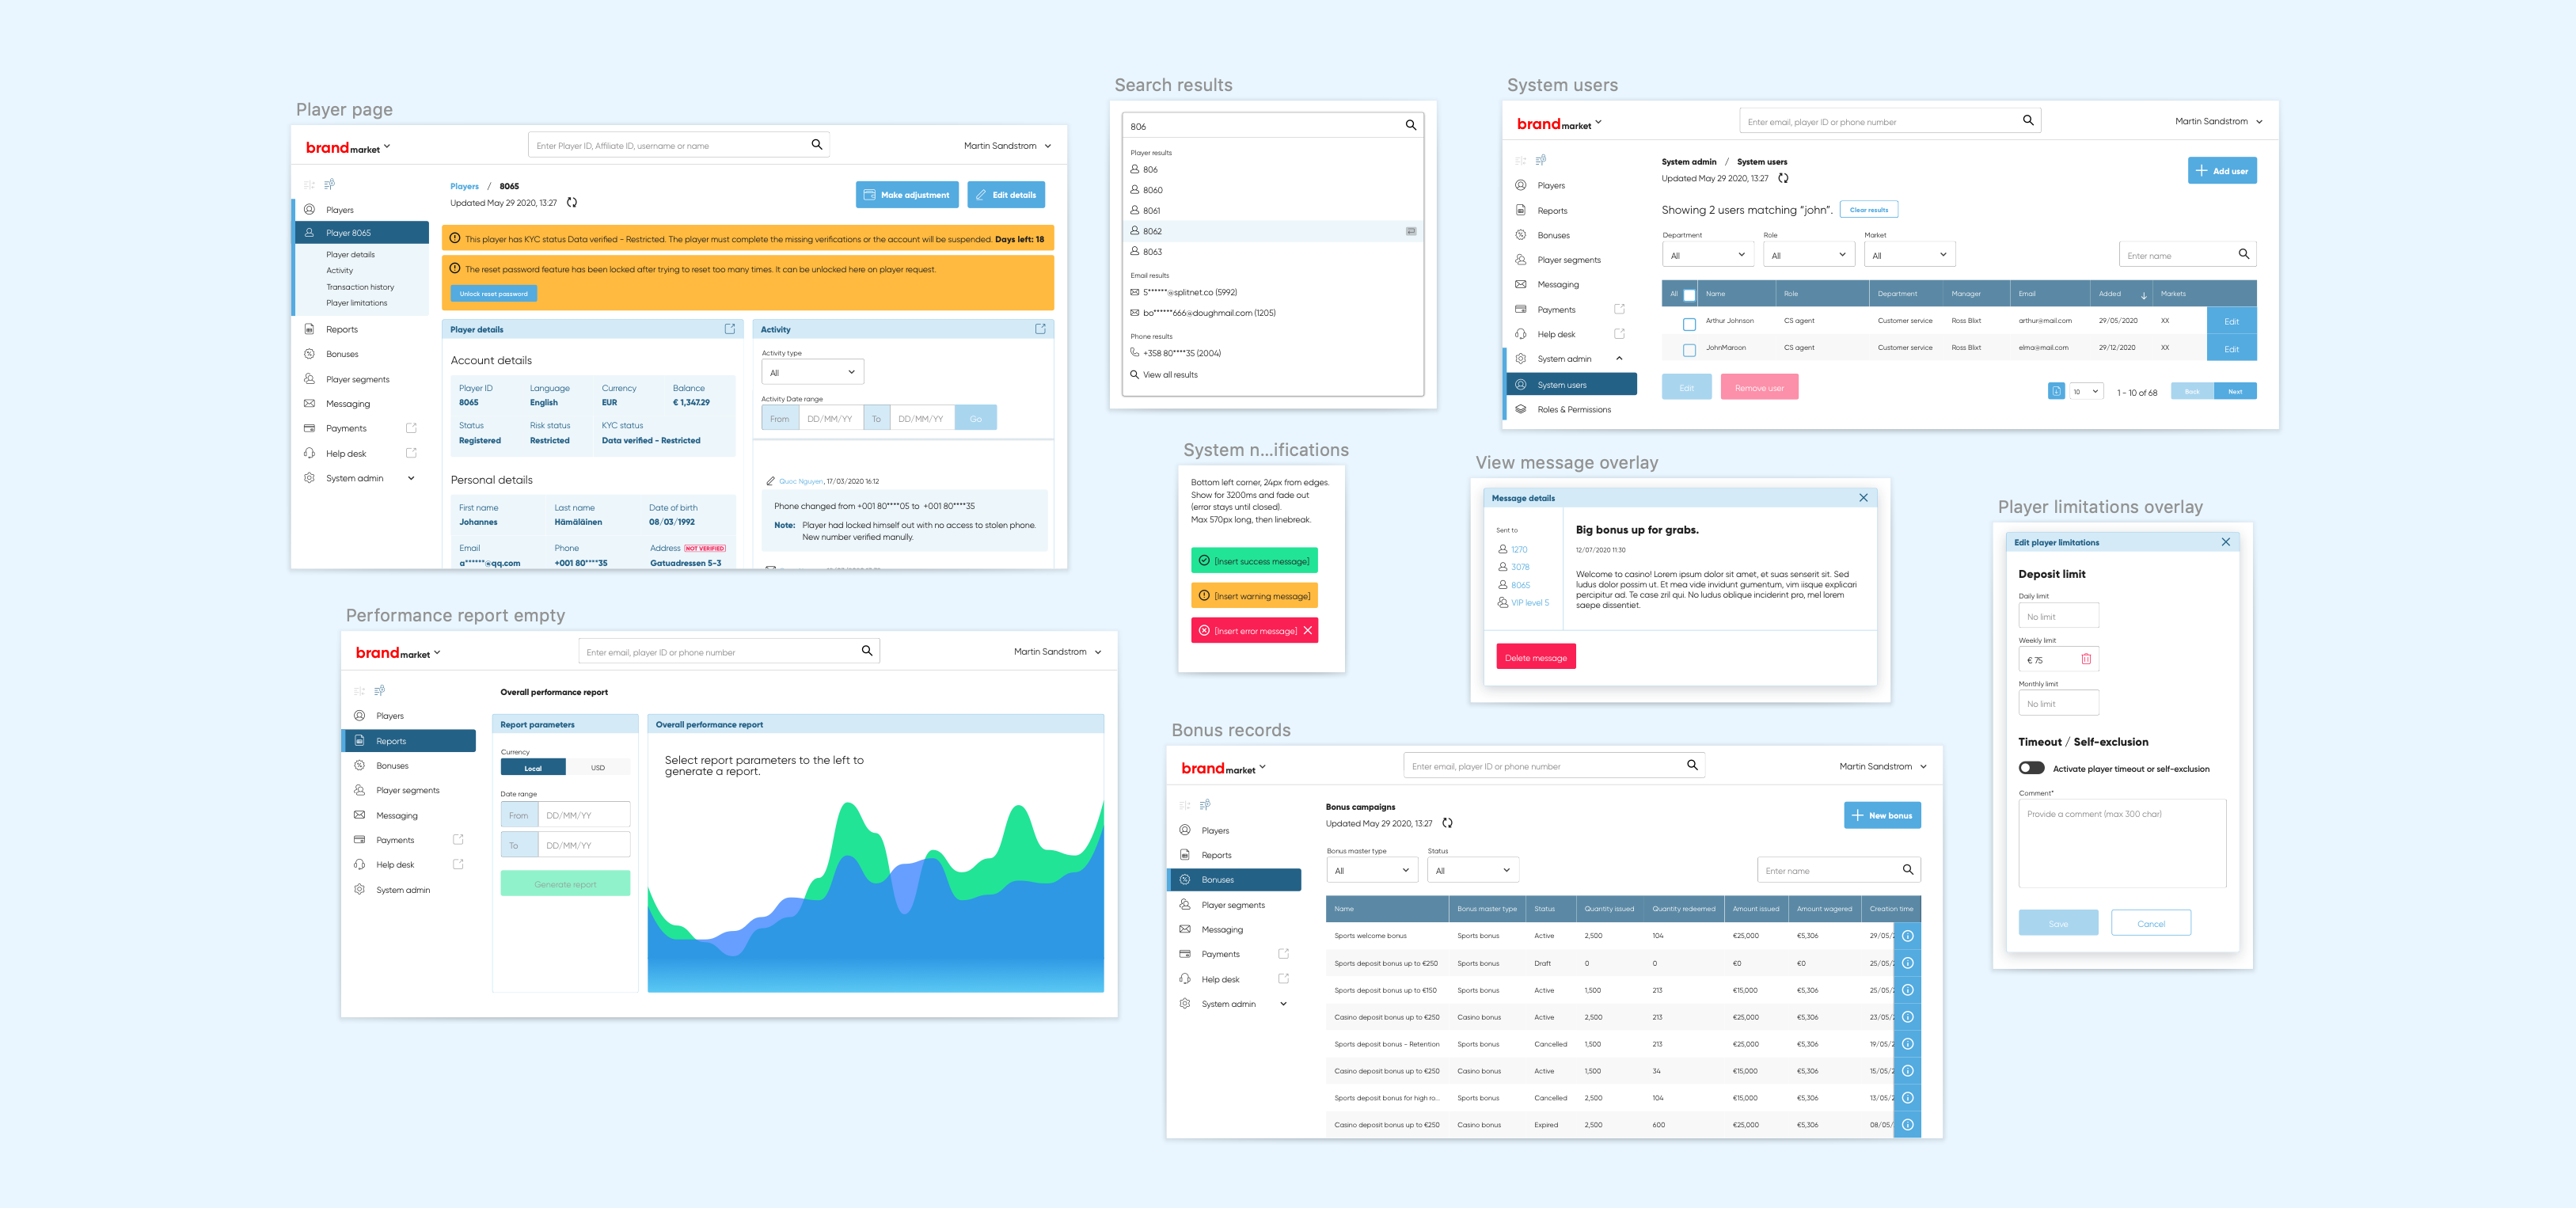Click info icon for Sports welcome bonus row
Screen dimensions: 2576x1208
click(1907, 936)
